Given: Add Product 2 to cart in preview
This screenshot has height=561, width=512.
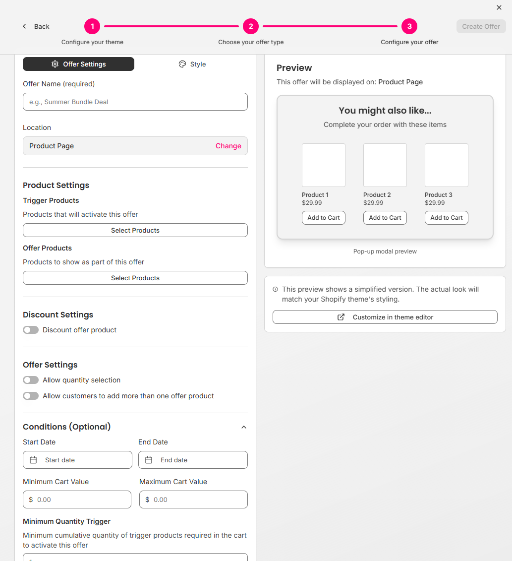Looking at the screenshot, I should [x=385, y=218].
